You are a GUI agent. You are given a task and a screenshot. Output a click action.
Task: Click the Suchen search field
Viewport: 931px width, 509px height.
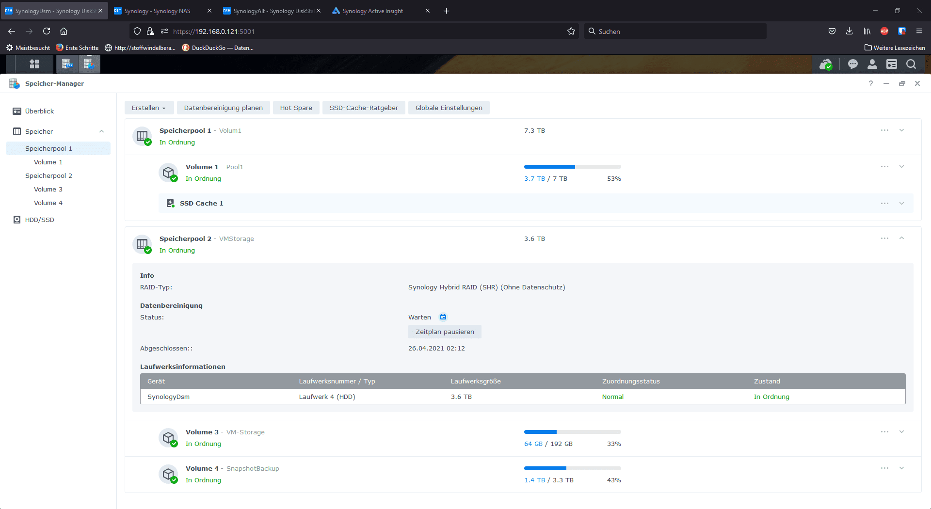pyautogui.click(x=675, y=31)
